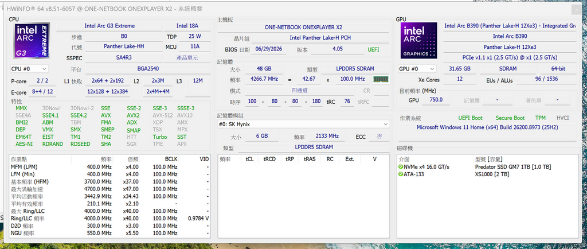The height and width of the screenshot is (249, 587).
Task: Click the 'Secure Boot' status label
Action: (510, 118)
